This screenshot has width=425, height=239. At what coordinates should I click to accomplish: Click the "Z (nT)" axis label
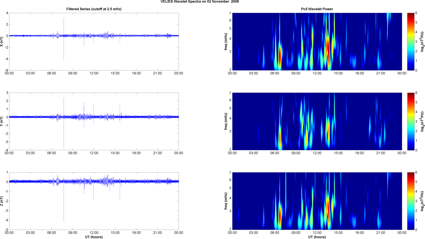tap(2, 201)
